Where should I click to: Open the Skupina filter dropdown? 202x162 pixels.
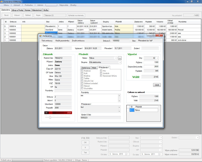click(x=161, y=146)
